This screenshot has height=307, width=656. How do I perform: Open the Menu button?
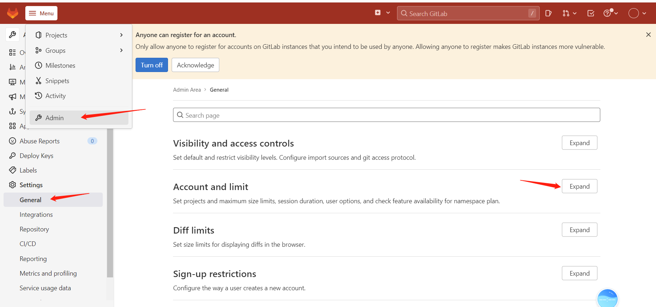pos(41,13)
